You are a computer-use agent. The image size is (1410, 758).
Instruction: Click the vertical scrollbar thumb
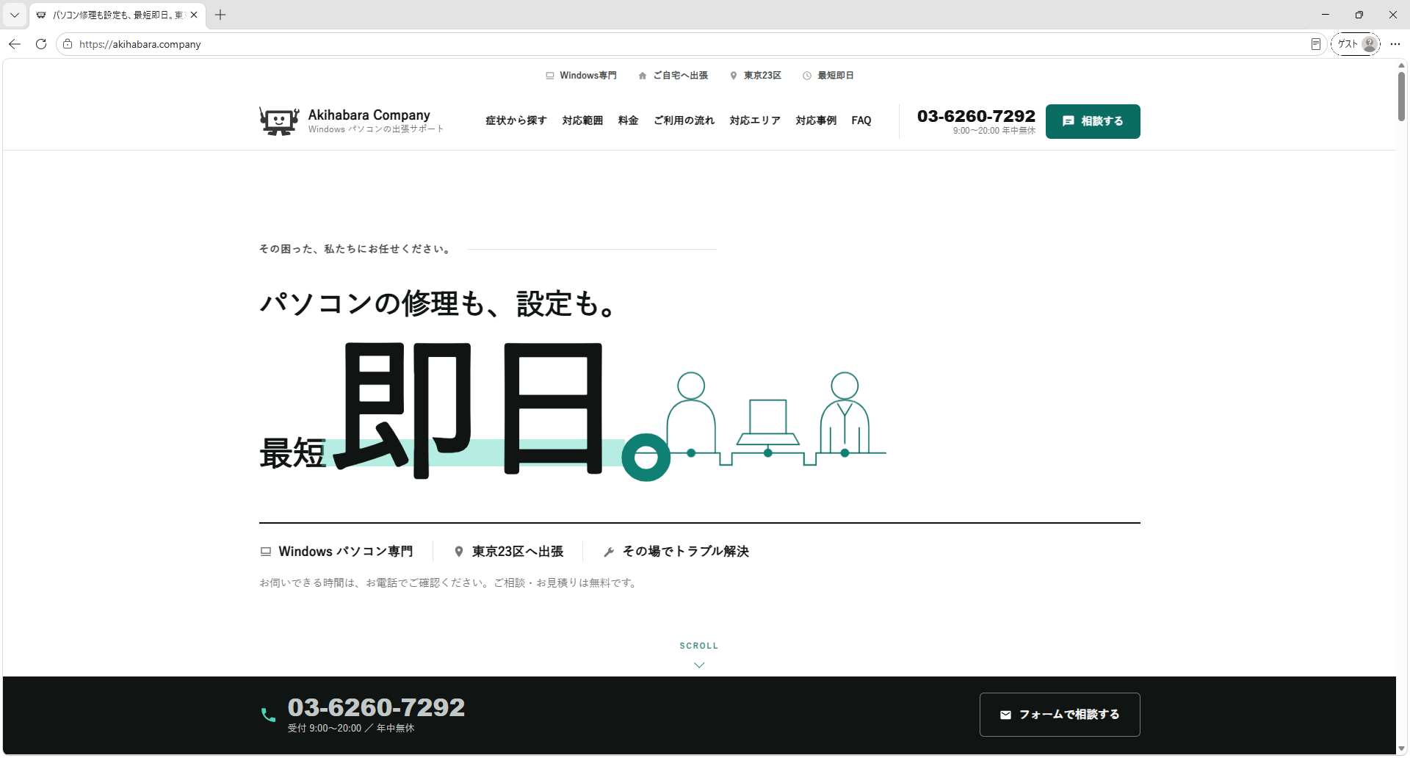1401,96
